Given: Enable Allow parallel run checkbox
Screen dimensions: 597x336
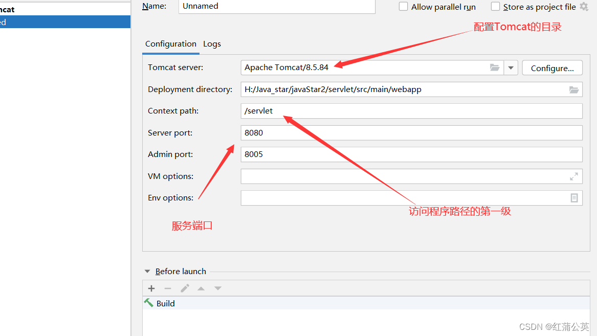Looking at the screenshot, I should coord(403,7).
